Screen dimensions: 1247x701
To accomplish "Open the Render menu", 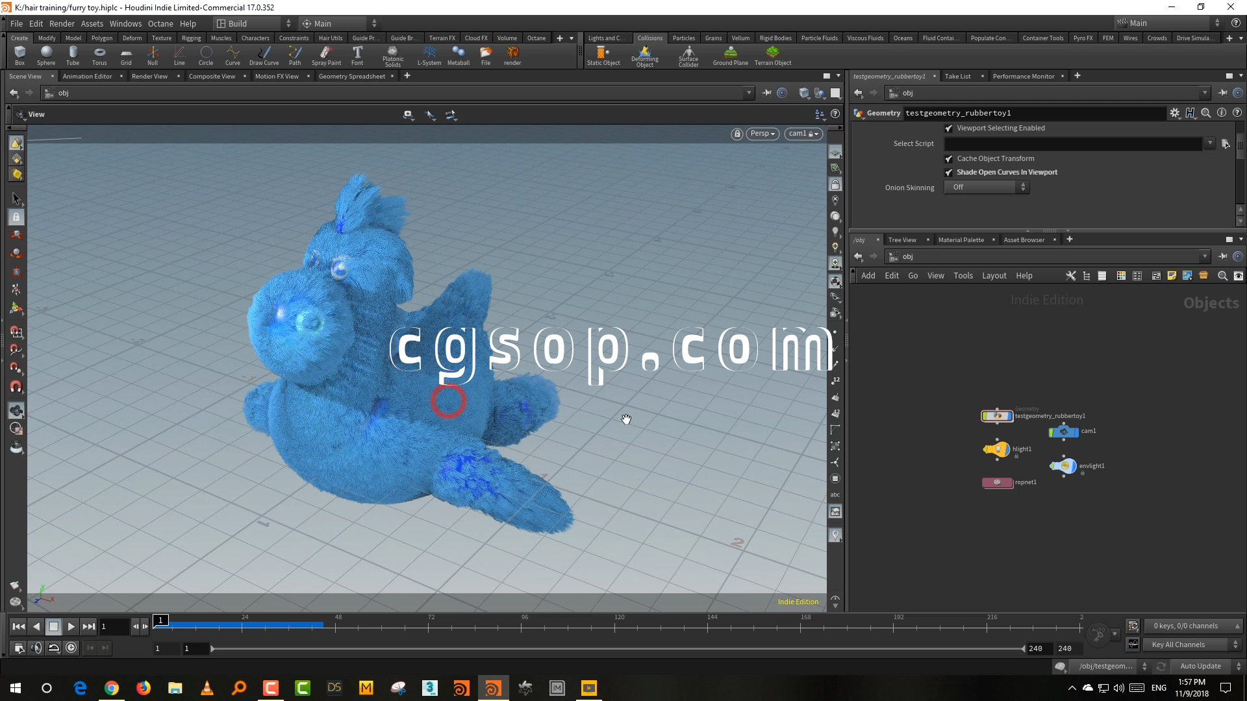I will point(62,23).
